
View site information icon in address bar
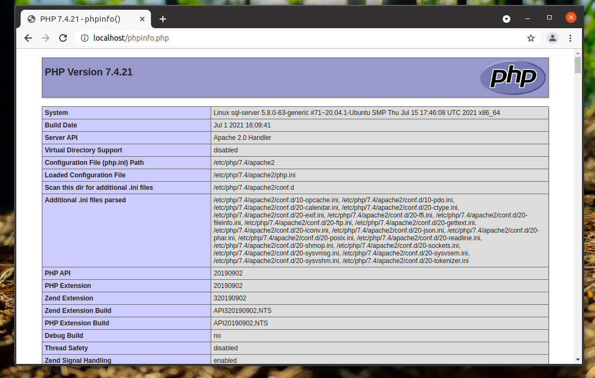[x=85, y=38]
